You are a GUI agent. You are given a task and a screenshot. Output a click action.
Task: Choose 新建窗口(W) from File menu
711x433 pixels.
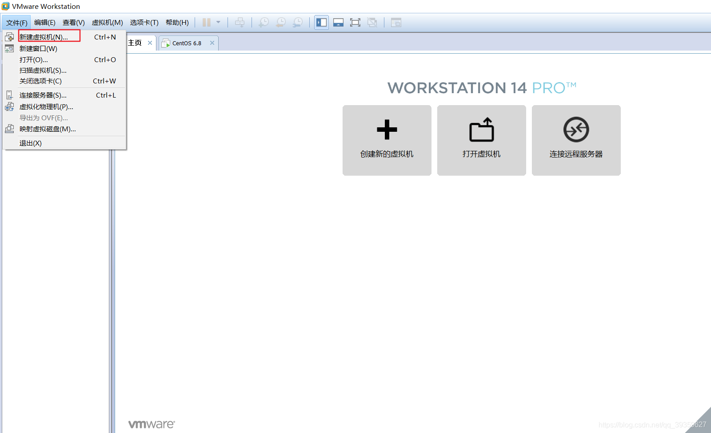[x=64, y=48]
